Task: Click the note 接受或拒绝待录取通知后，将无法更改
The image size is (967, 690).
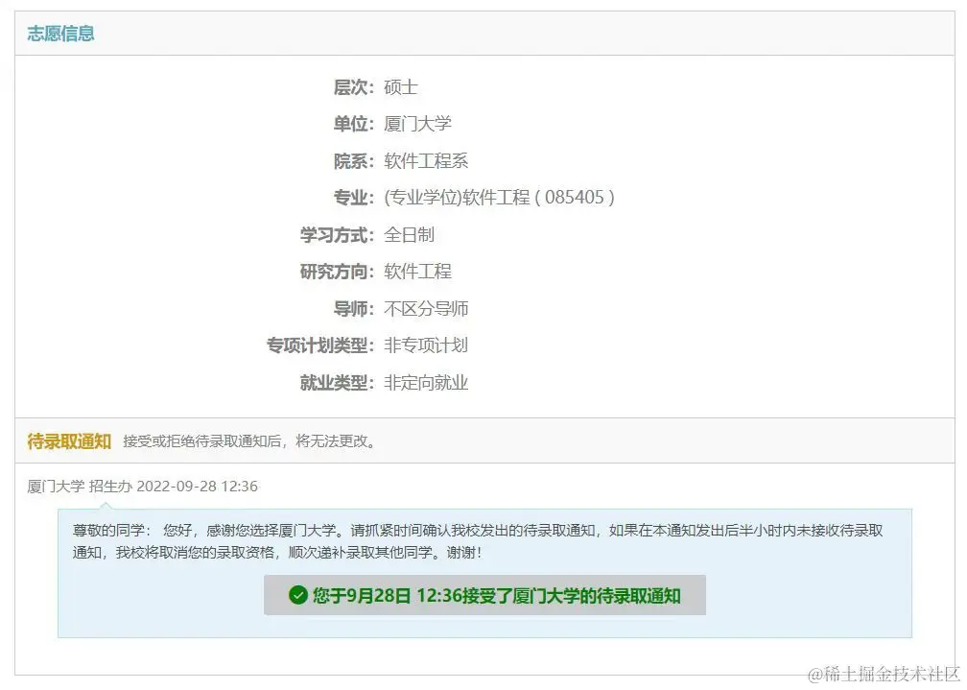Action: pos(249,441)
